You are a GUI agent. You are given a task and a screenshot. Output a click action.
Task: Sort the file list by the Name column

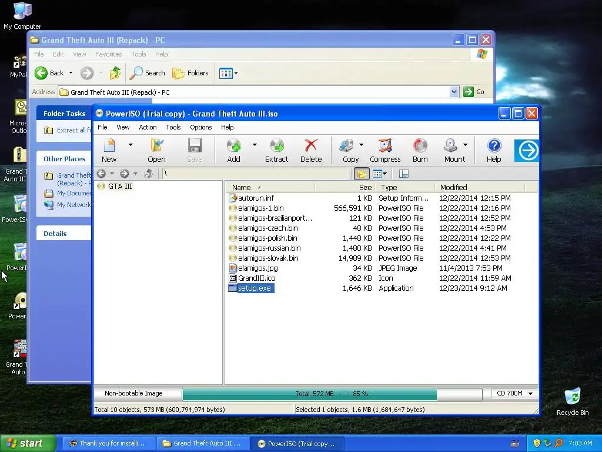(x=270, y=187)
